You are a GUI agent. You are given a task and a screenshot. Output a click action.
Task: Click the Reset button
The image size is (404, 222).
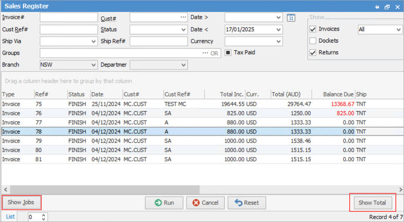click(x=247, y=203)
